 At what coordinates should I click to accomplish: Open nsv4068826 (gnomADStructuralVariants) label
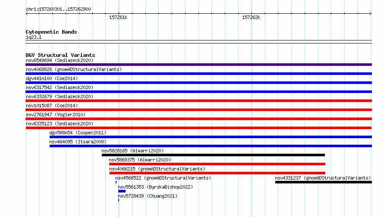[74, 69]
